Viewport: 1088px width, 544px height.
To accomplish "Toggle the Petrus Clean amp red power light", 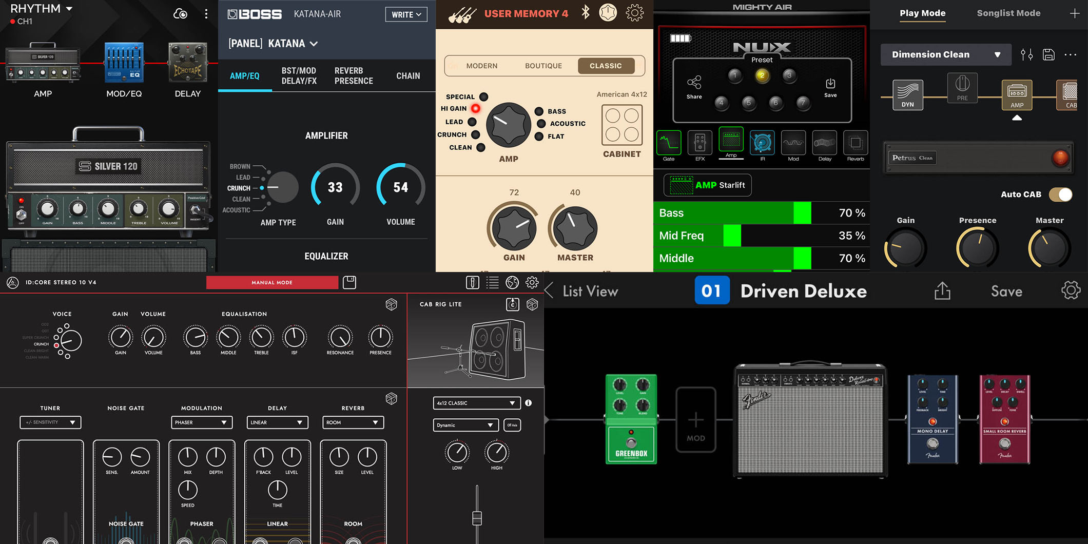I will pyautogui.click(x=1060, y=158).
